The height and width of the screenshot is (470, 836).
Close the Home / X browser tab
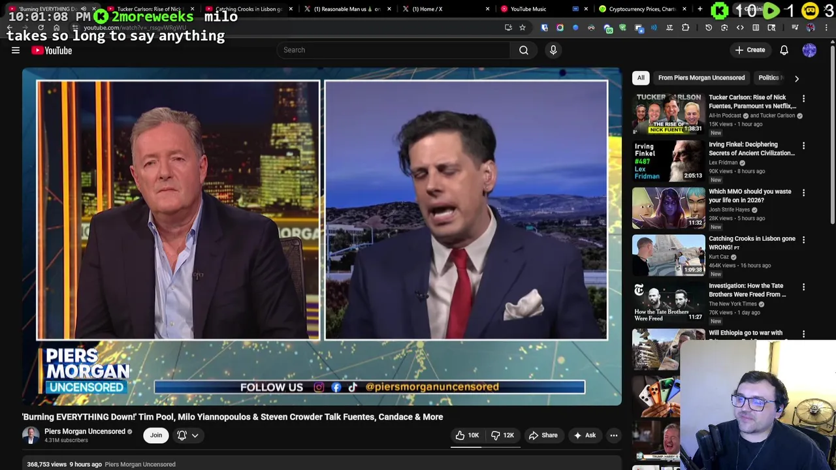point(487,9)
